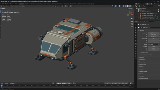Viewport: 160px width, 90px height.
Task: Select solid viewport shading
Action: 127,6
